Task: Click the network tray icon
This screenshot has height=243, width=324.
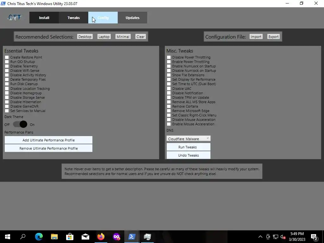Action: [x=276, y=237]
